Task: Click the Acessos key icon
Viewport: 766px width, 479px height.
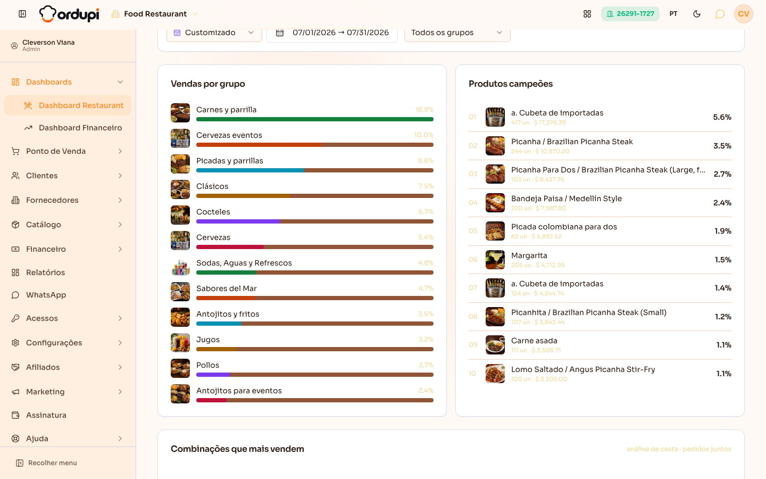Action: click(x=15, y=318)
